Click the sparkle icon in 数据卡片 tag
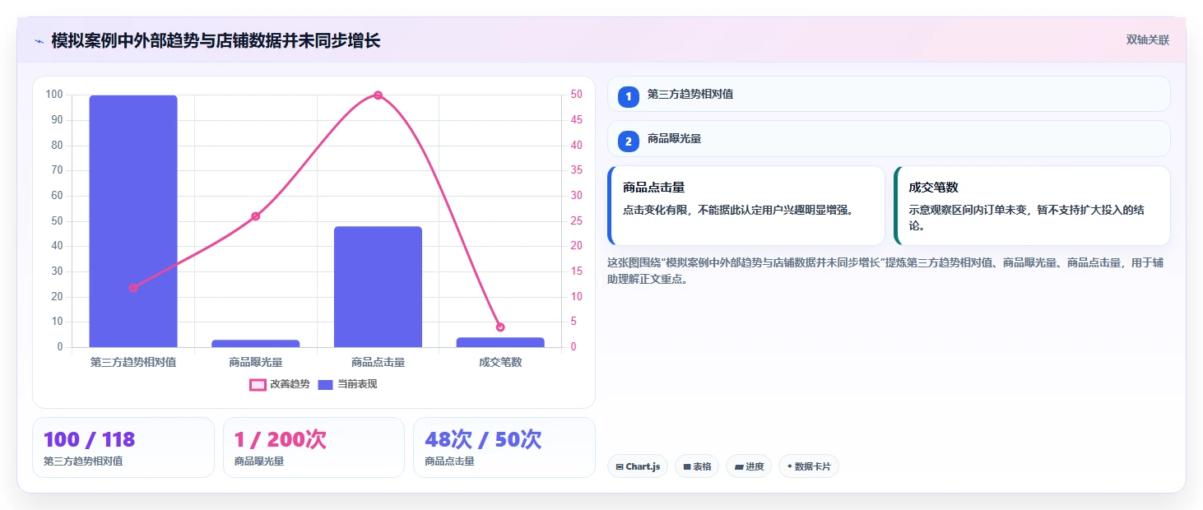This screenshot has height=510, width=1203. (790, 466)
